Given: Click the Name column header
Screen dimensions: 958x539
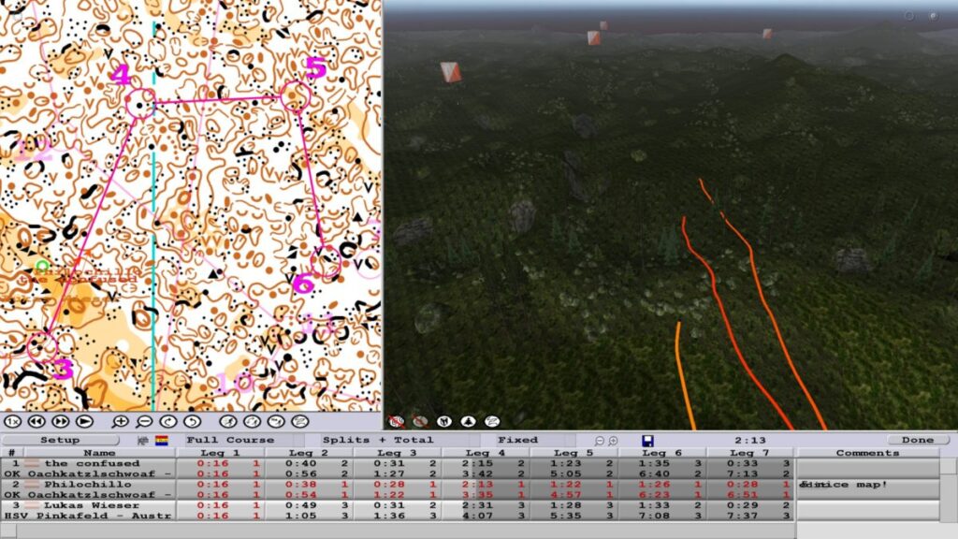Looking at the screenshot, I should (x=99, y=453).
